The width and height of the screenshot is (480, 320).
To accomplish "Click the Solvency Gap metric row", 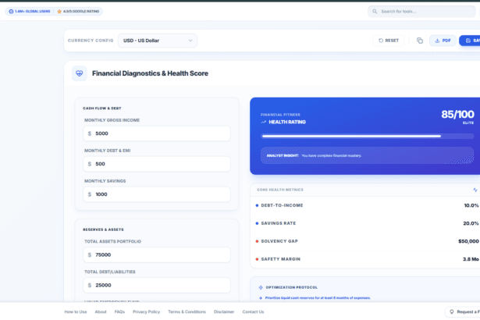I will [x=367, y=241].
